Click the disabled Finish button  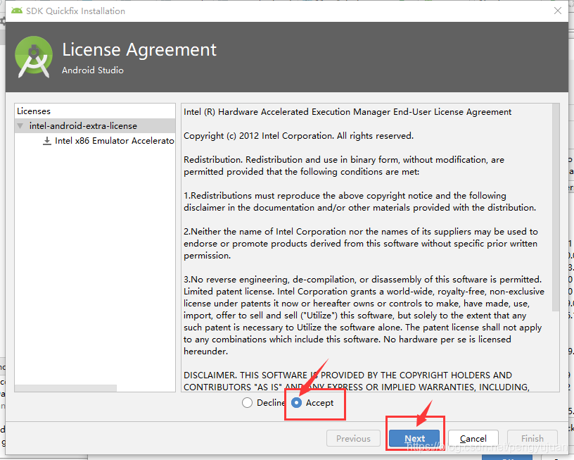pyautogui.click(x=532, y=438)
